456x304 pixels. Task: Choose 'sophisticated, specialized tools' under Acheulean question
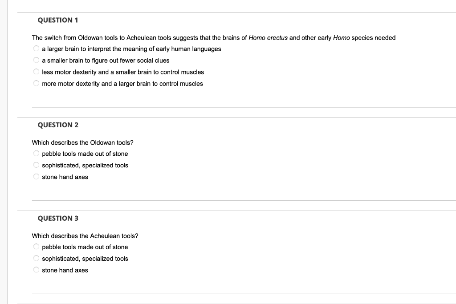click(x=36, y=258)
